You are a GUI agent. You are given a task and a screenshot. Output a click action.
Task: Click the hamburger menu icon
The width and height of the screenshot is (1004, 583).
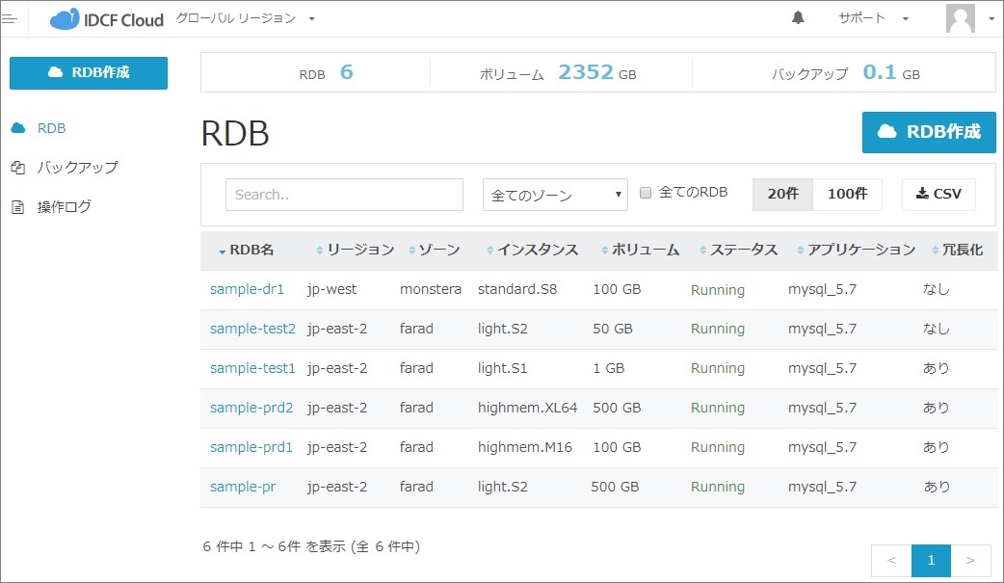[10, 18]
